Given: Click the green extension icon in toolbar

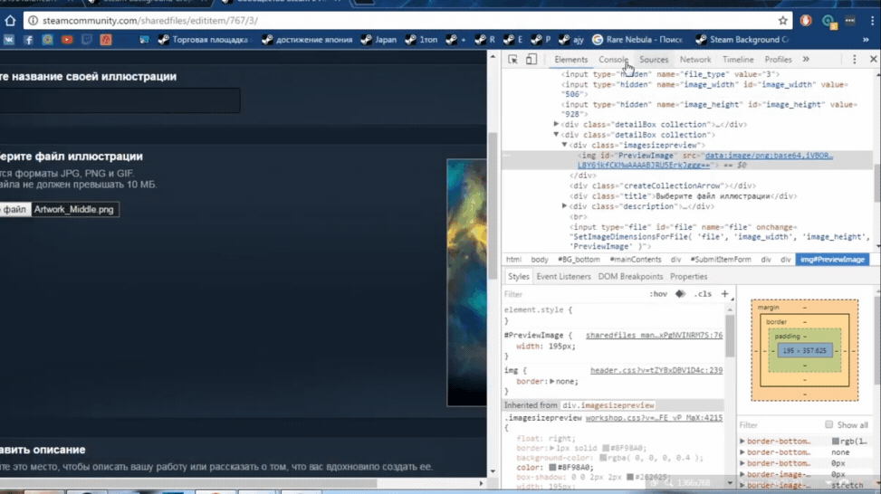Looking at the screenshot, I should (x=828, y=22).
